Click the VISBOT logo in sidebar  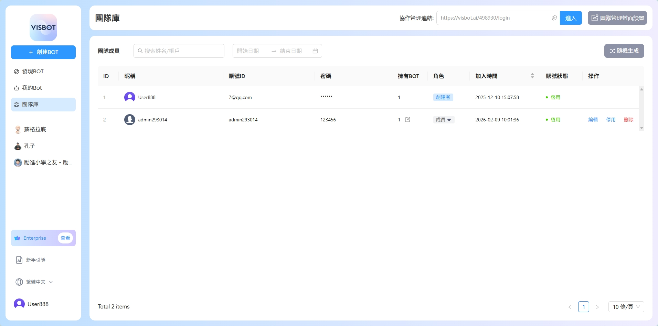point(43,28)
